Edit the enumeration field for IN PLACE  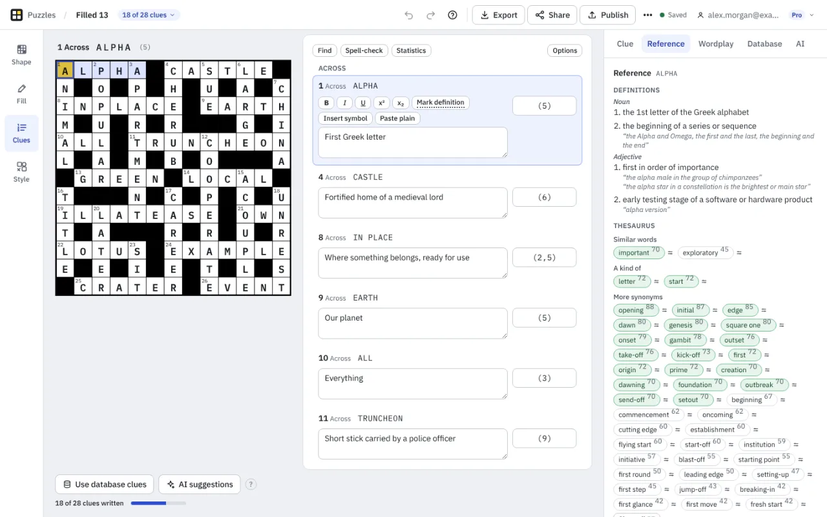pyautogui.click(x=545, y=257)
